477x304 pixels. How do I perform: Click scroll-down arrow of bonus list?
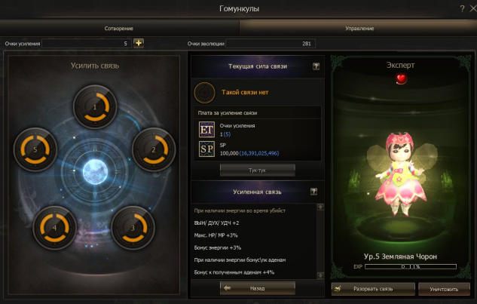[320, 275]
